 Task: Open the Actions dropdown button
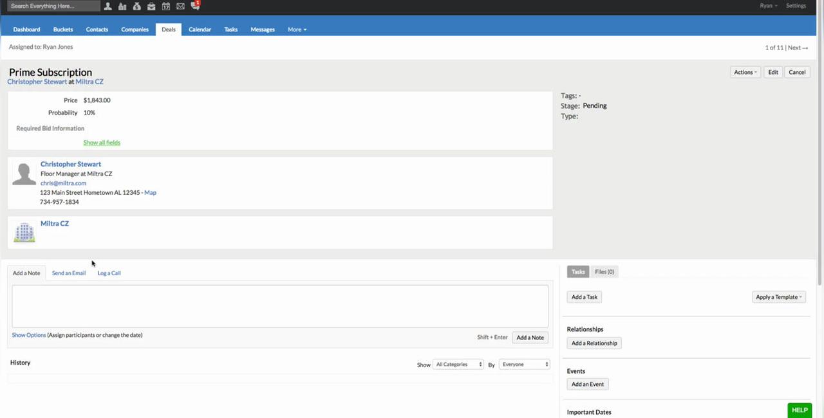(x=745, y=72)
